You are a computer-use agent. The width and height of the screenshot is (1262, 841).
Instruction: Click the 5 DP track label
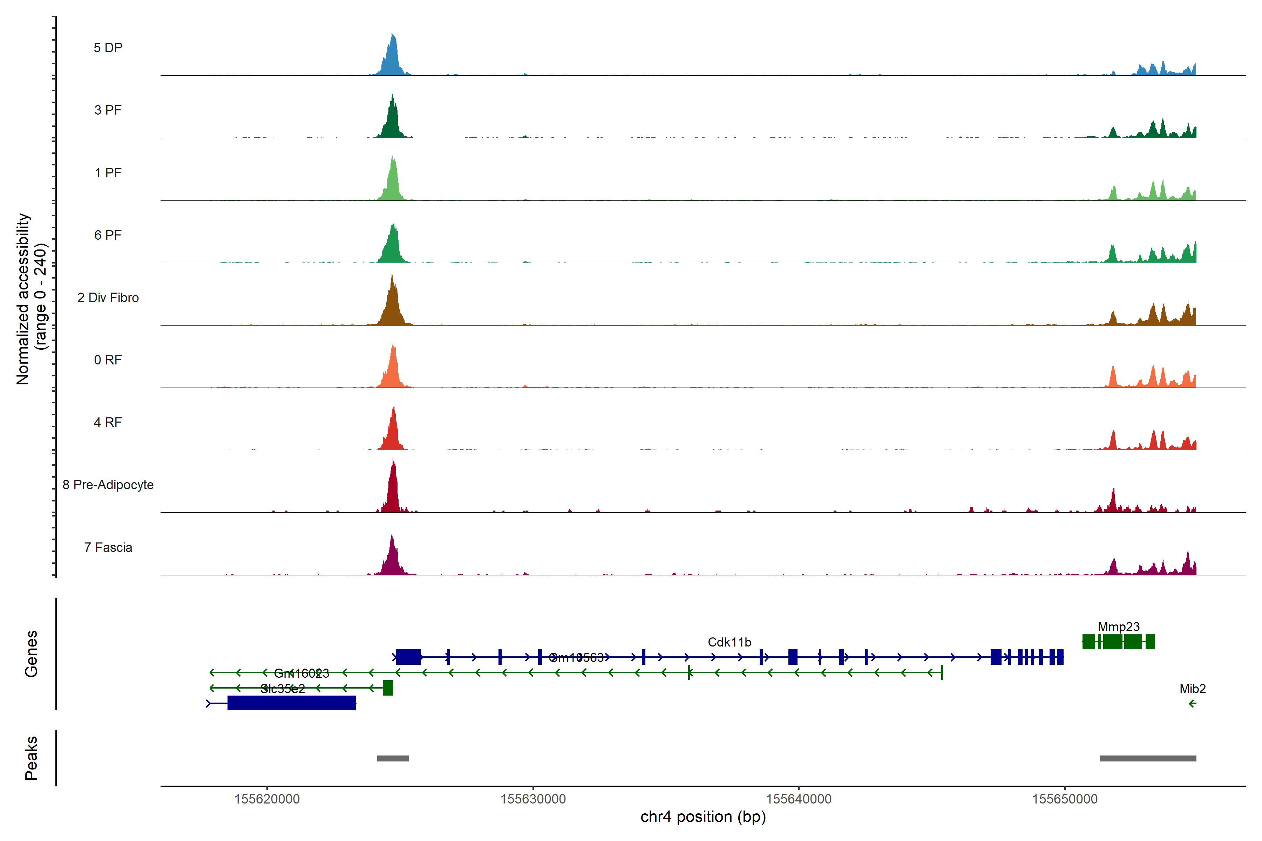[108, 48]
